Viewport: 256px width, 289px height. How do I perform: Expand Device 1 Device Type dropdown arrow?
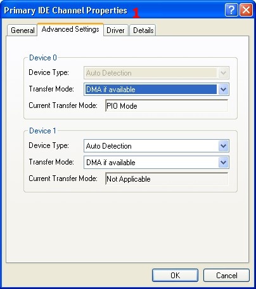[x=223, y=146]
